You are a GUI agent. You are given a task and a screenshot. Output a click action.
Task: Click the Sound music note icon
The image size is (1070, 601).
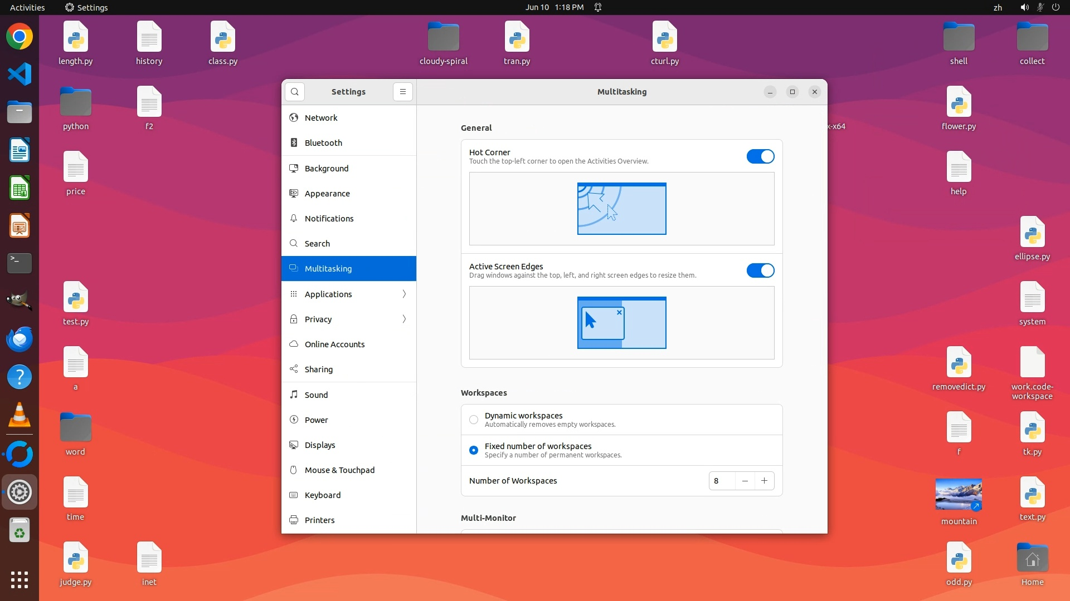click(x=294, y=395)
